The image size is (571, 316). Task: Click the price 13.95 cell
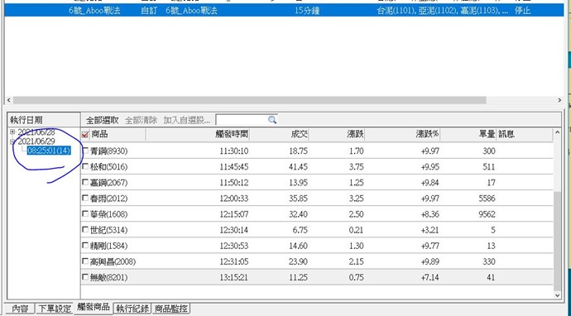point(298,182)
